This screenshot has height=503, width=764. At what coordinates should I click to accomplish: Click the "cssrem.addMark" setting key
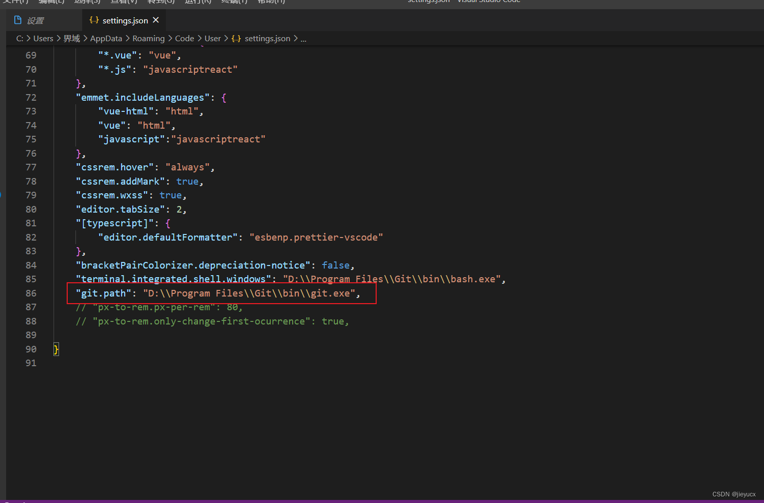click(121, 181)
